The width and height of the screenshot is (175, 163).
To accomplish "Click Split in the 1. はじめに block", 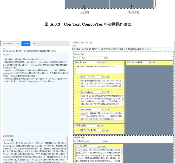I will [82, 54].
